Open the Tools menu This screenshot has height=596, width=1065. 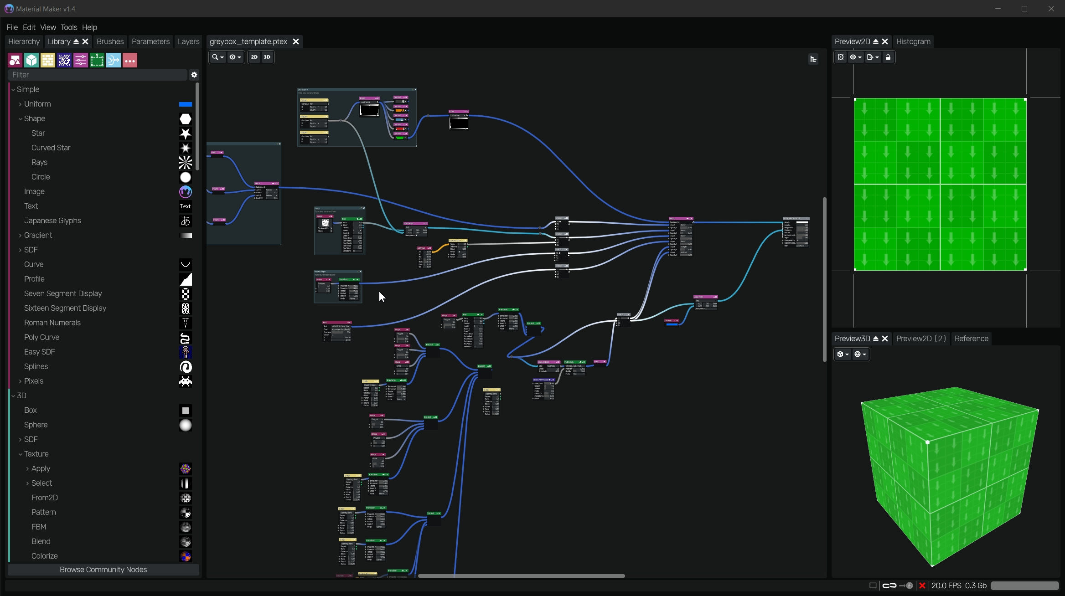pyautogui.click(x=69, y=27)
